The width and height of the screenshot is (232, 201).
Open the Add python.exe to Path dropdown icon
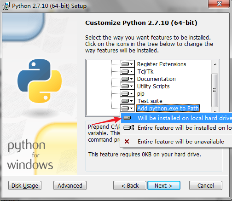[127, 108]
